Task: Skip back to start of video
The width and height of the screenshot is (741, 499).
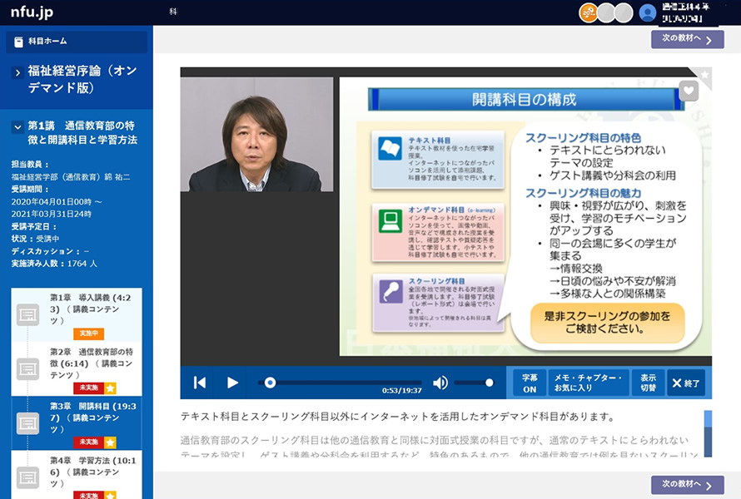Action: pyautogui.click(x=200, y=383)
